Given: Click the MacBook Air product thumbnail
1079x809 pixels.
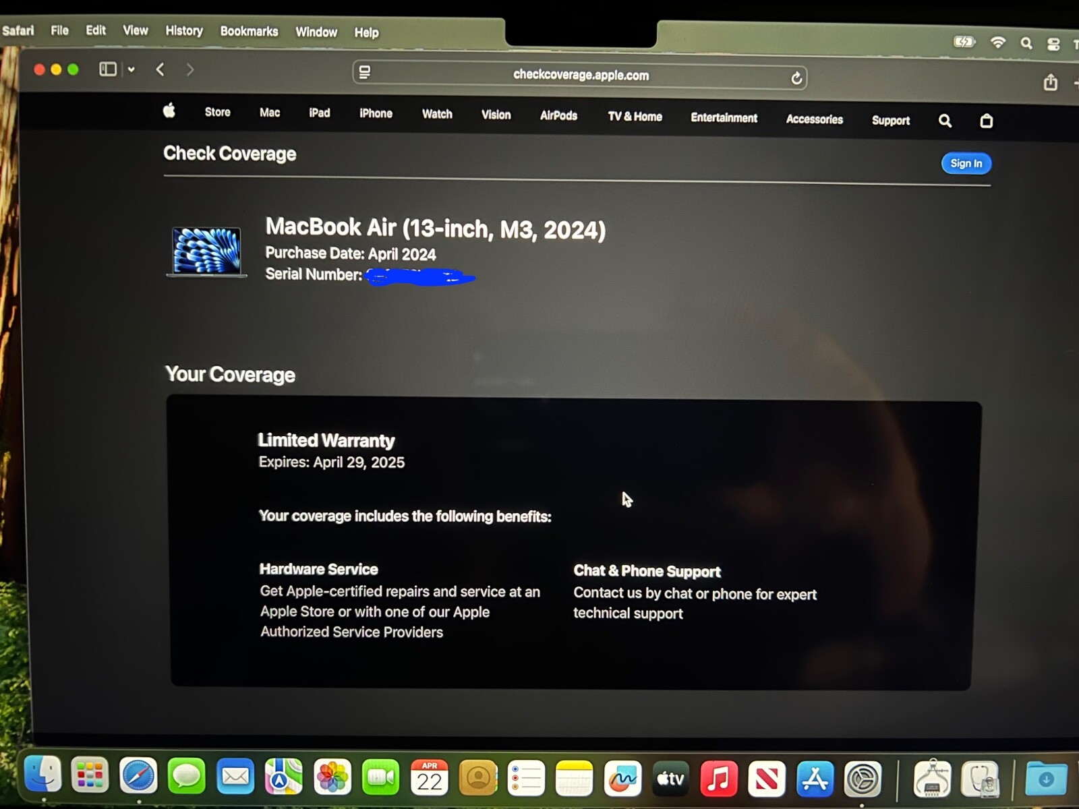Looking at the screenshot, I should [x=207, y=251].
